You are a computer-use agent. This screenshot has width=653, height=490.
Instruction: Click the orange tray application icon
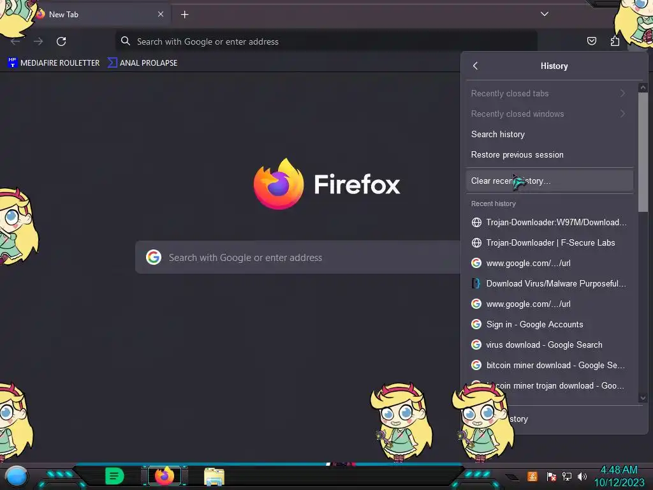532,476
